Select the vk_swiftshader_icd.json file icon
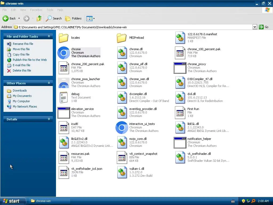This screenshot has width=273, height=205. pos(63,172)
